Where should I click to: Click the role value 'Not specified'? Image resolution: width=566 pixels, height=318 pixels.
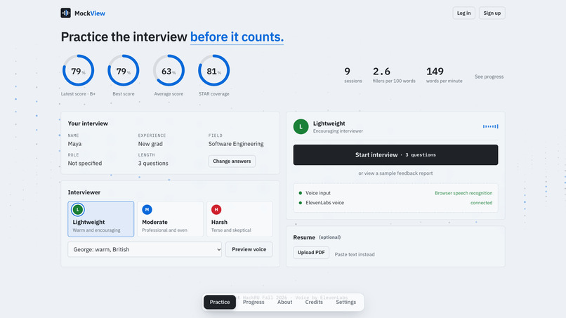coord(85,163)
